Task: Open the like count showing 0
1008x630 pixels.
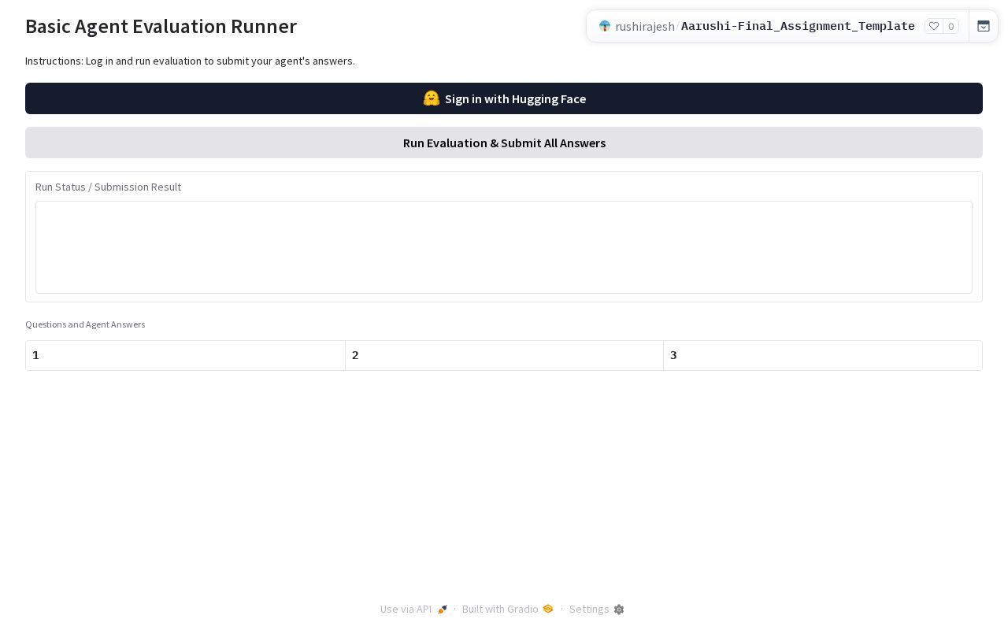Action: click(951, 26)
